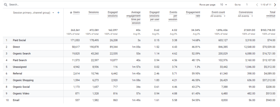This screenshot has width=280, height=107.
Task: Select the Unassigned row label
Action: point(20,67)
